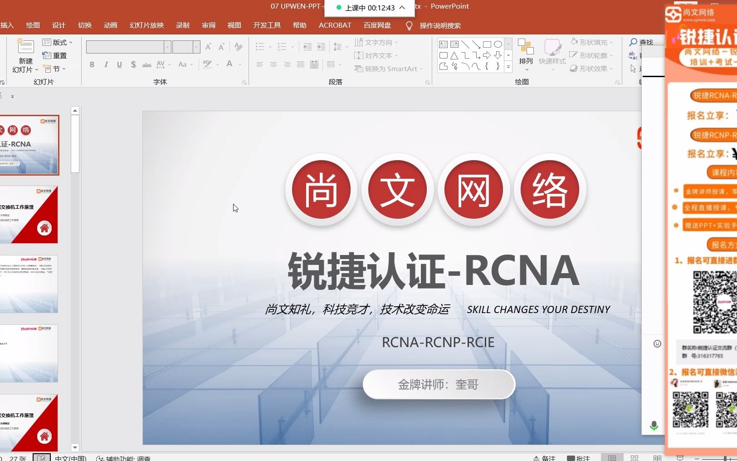Click Quick Styles (快速样式) button

click(552, 55)
